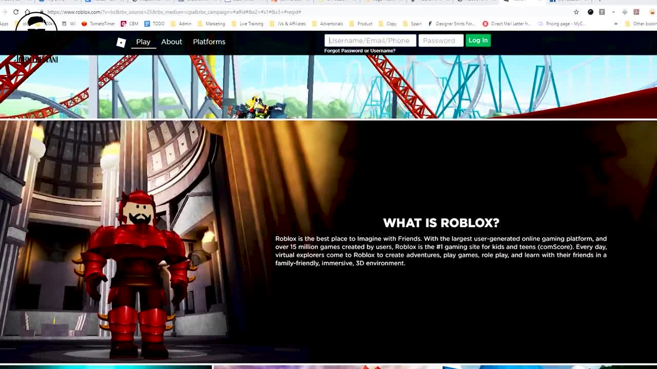Screen dimensions: 657x369
Task: Click Forgot Password or Username link
Action: tap(360, 51)
